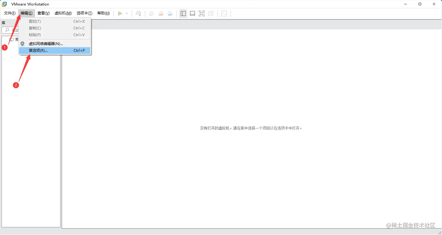Click the send Ctrl+Alt+Del toolbar icon
Image resolution: width=442 pixels, height=235 pixels.
click(139, 13)
